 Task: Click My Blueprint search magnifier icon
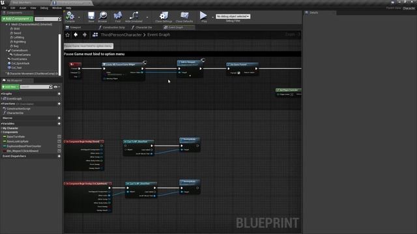pos(51,87)
